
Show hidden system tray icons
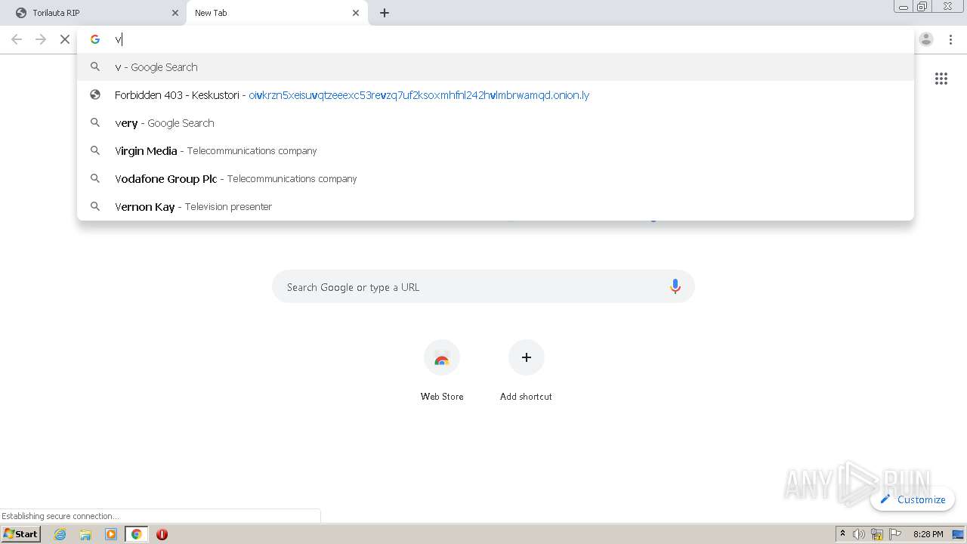[842, 534]
